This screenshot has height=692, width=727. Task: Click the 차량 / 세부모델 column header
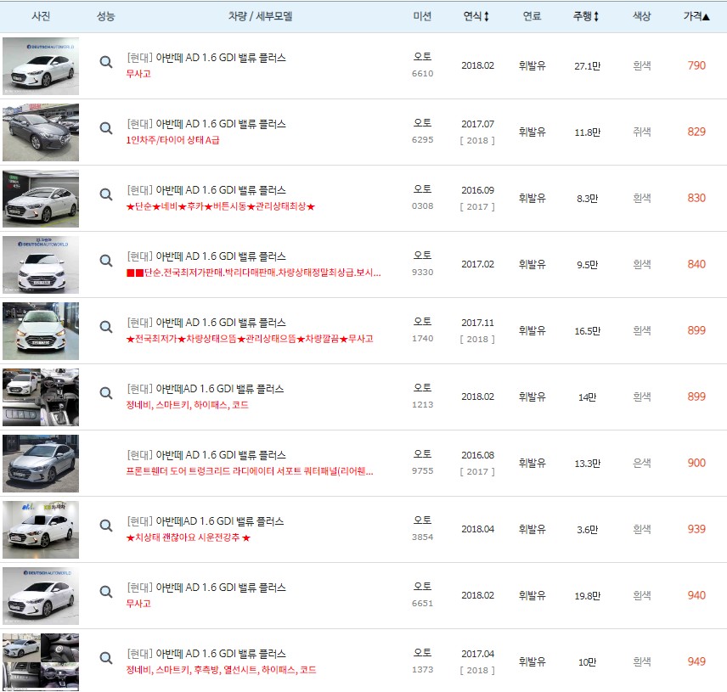point(260,16)
